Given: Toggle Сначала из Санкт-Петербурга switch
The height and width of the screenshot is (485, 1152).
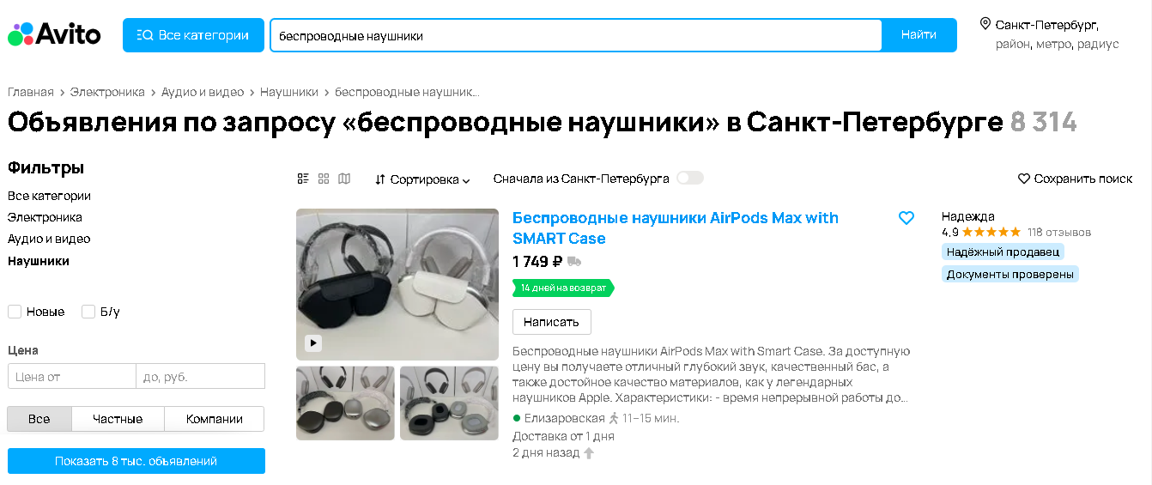Looking at the screenshot, I should coord(690,179).
